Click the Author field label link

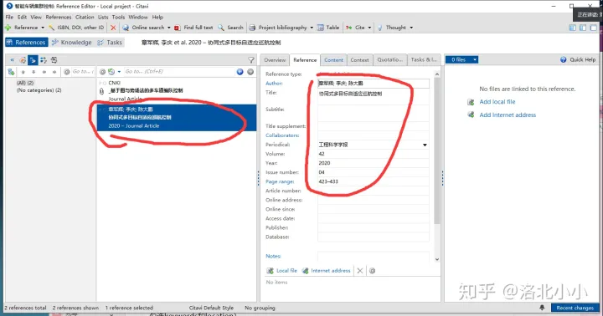(x=274, y=84)
